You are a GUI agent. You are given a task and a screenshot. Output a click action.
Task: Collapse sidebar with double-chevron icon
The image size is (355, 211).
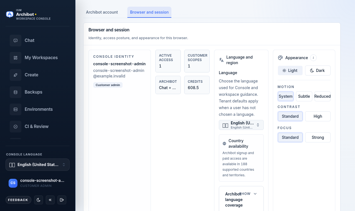click(x=50, y=200)
